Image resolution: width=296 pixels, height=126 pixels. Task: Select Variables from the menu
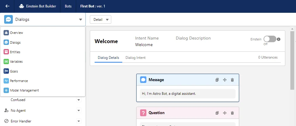(43, 62)
